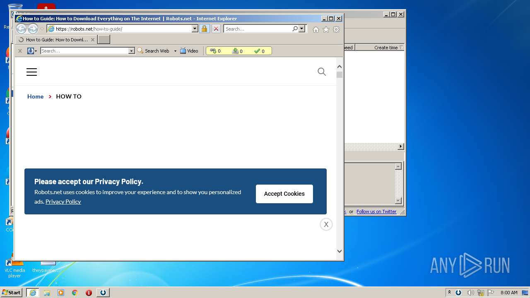
Task: Switch to the download manager taskbar button
Action: tap(103, 293)
